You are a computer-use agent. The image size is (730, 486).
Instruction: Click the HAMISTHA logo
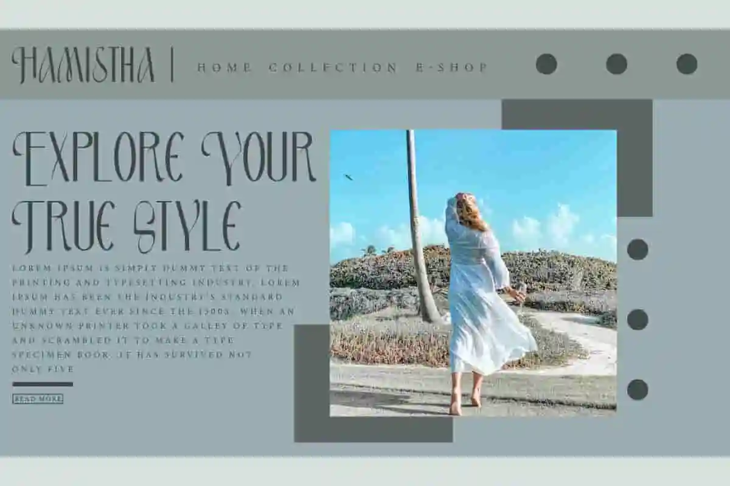83,65
